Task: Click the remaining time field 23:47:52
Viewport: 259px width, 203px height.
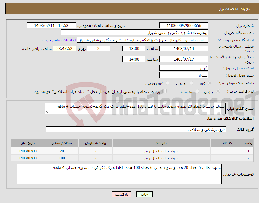Action: (64, 48)
